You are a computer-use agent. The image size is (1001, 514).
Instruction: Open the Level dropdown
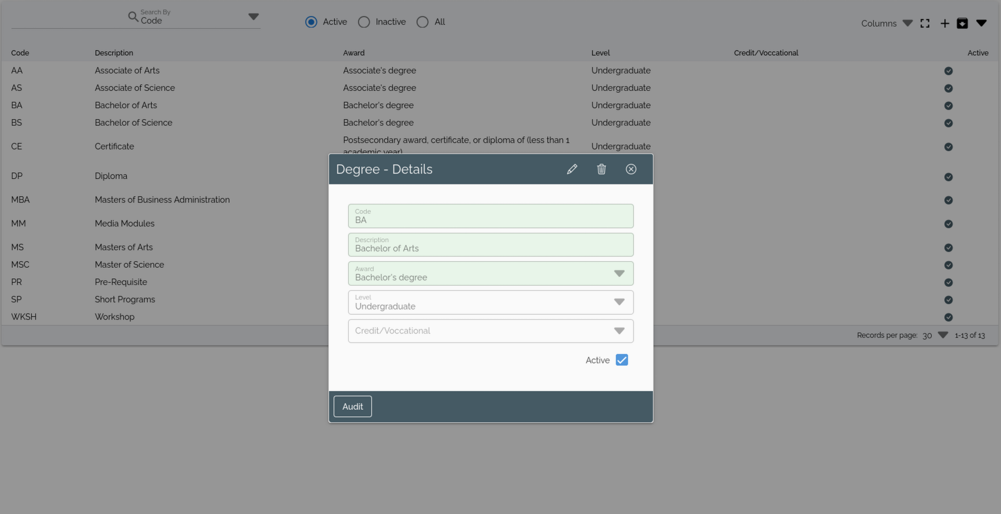619,302
